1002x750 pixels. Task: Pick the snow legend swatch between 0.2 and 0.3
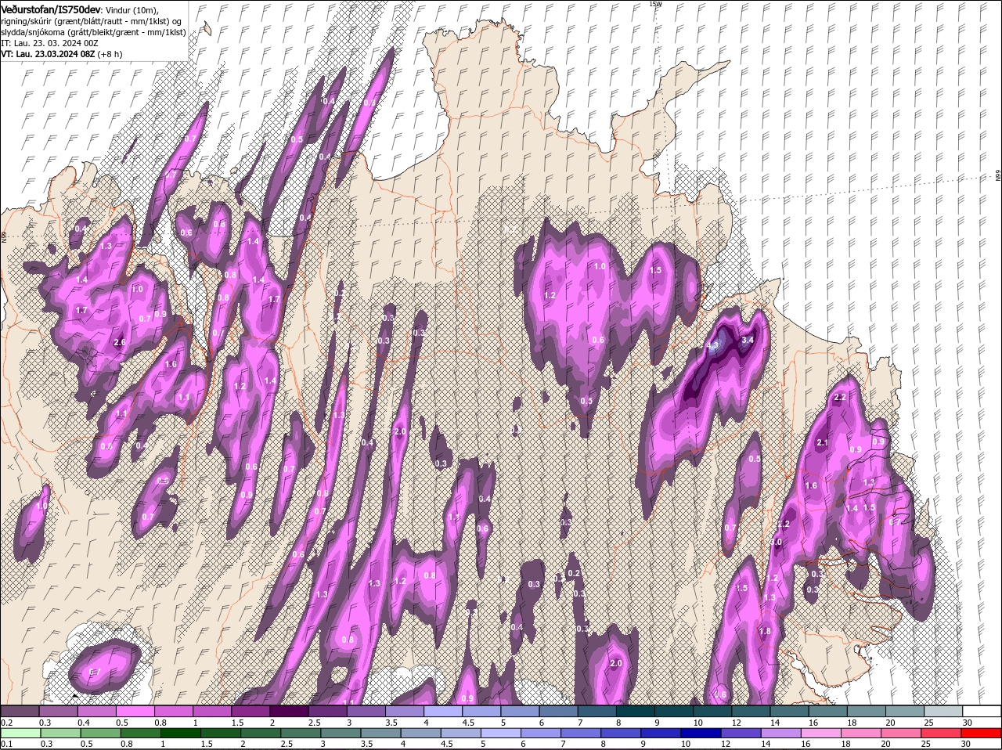[x=20, y=711]
